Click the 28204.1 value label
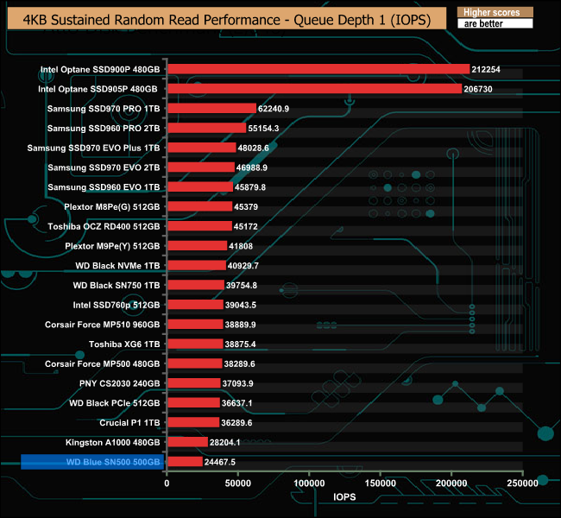The image size is (561, 518). pyautogui.click(x=224, y=443)
